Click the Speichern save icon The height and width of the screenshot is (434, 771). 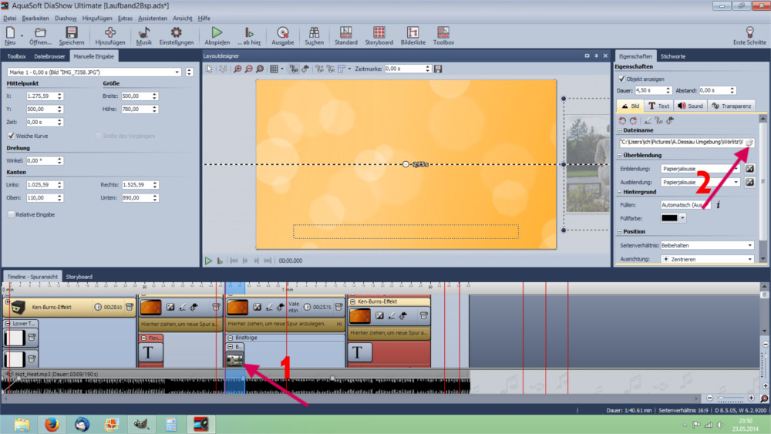click(71, 35)
